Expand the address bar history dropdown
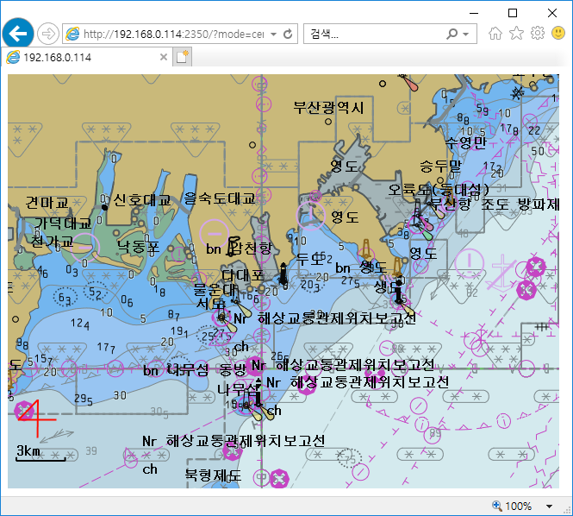Viewport: 573px width, 516px height. point(273,35)
